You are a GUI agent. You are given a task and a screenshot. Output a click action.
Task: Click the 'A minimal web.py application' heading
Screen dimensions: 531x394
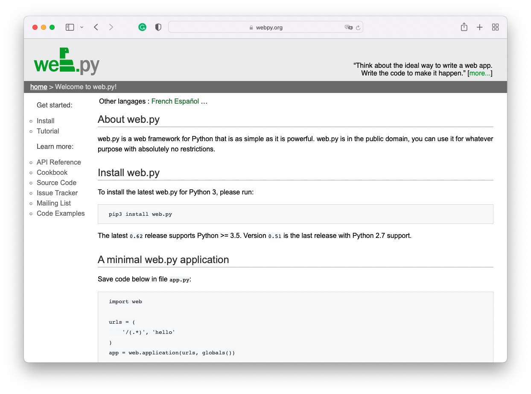[163, 260]
